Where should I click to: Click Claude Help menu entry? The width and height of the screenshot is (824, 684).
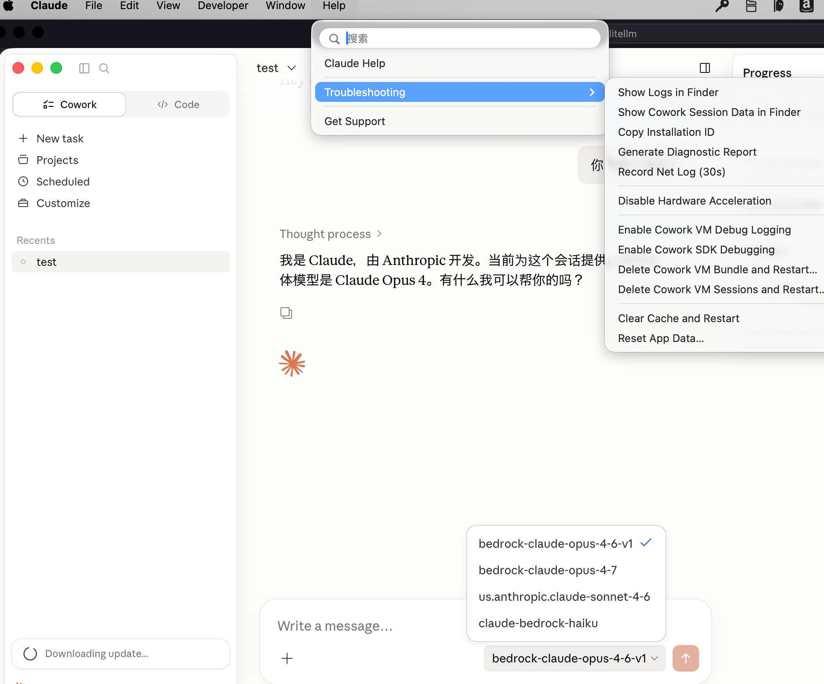[355, 63]
